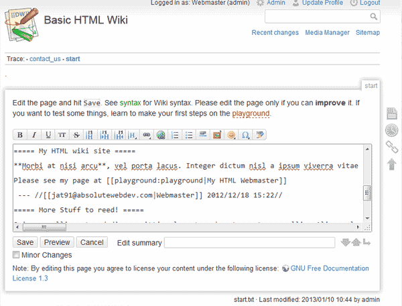Apply strikethrough formatting
The image size is (402, 306).
pos(76,135)
